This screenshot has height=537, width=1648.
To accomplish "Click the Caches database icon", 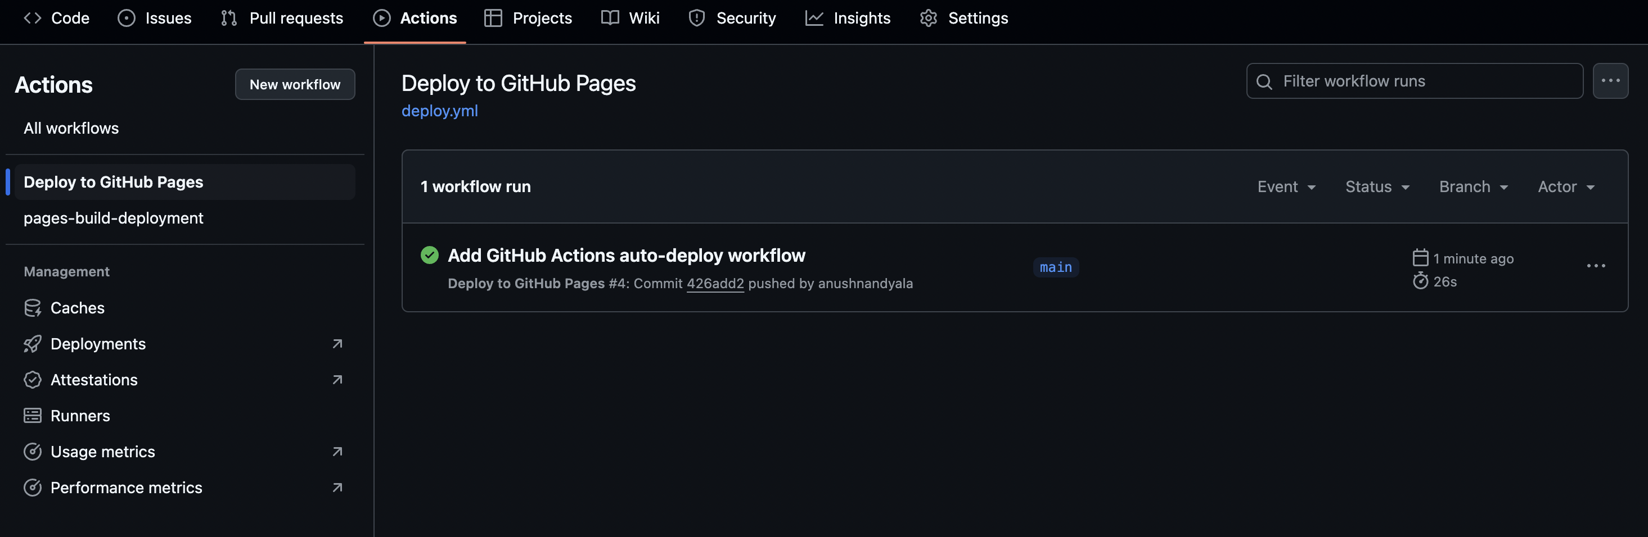I will (x=33, y=308).
